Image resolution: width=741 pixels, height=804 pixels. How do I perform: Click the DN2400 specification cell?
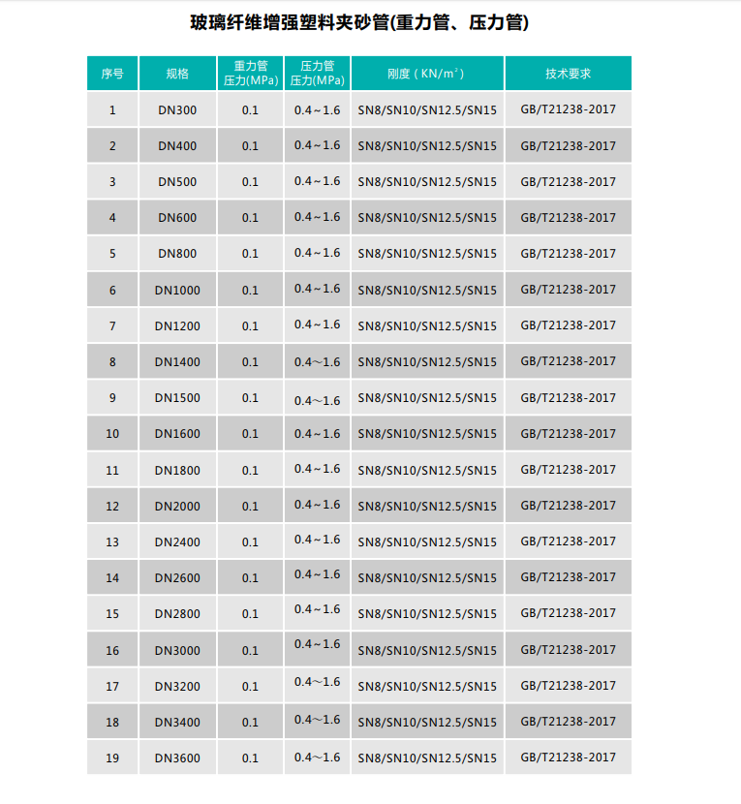177,542
